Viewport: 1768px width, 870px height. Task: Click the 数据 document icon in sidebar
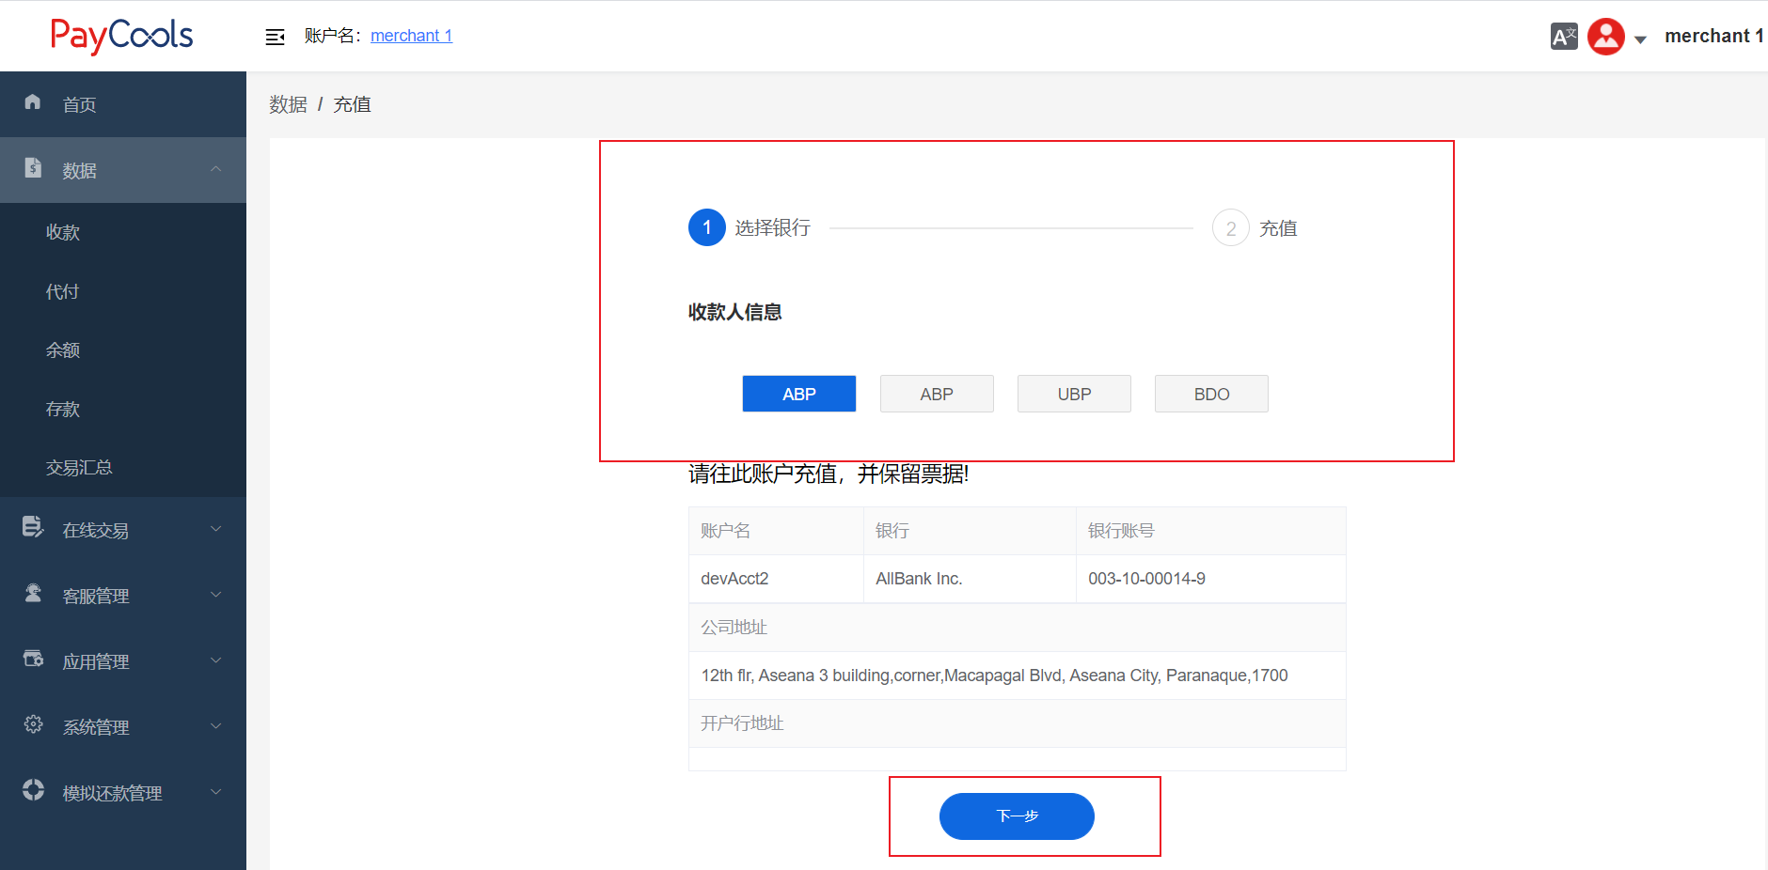tap(33, 168)
